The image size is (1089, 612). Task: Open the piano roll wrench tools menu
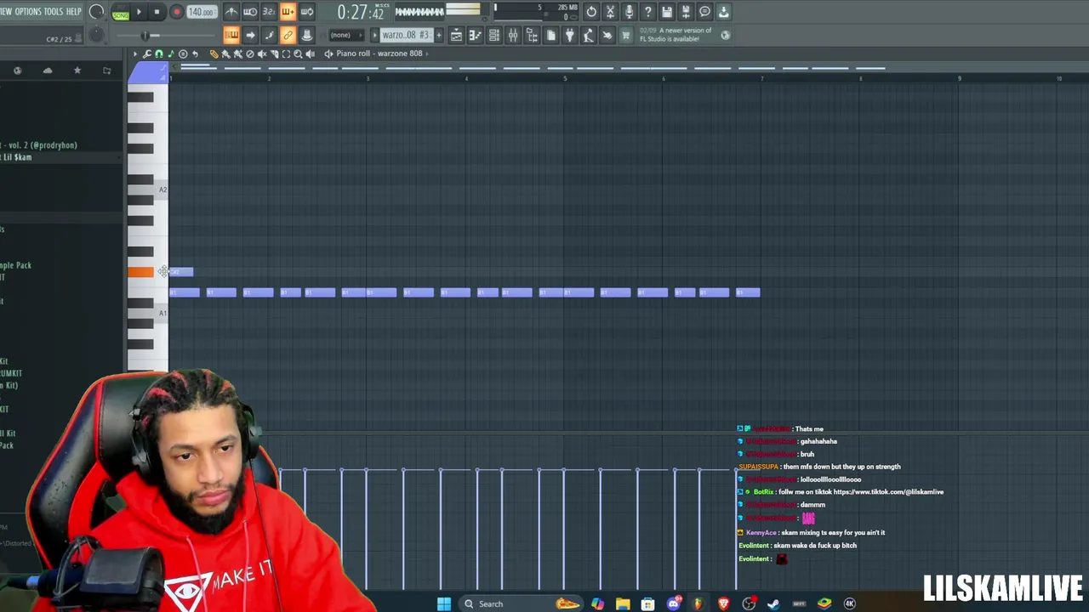pos(146,54)
